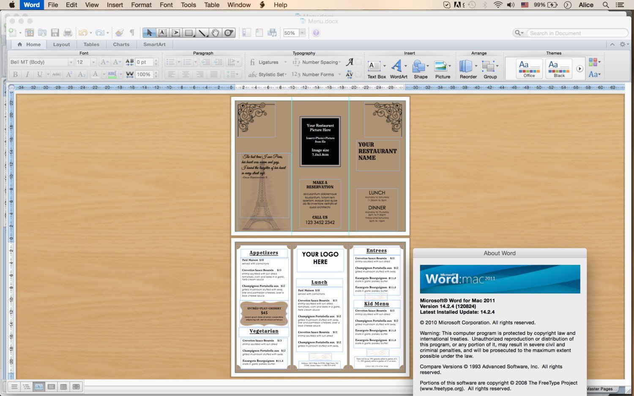Toggle Italic formatting
The width and height of the screenshot is (634, 396).
coord(27,74)
